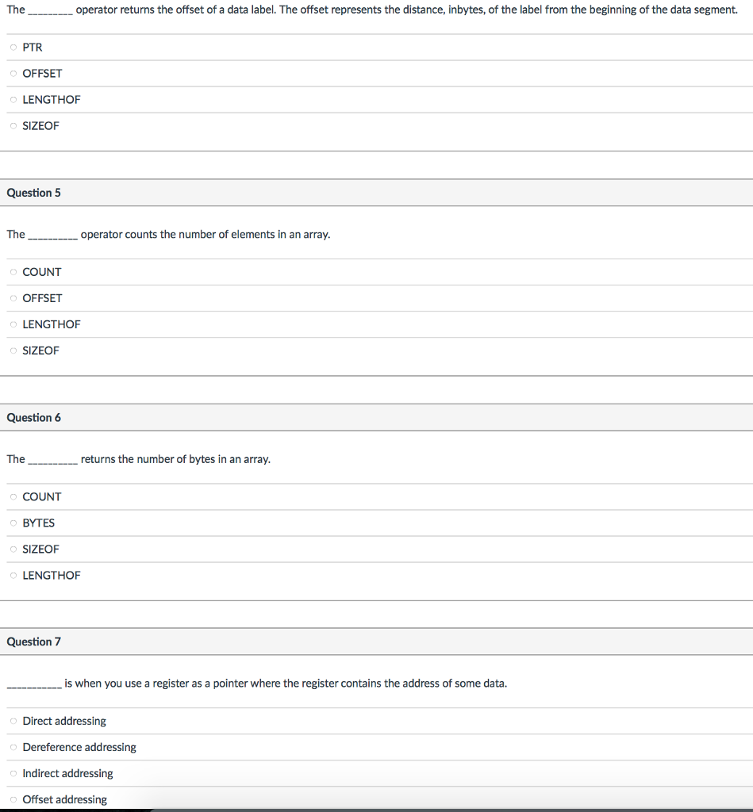Viewport: 753px width, 812px height.
Task: Select Dereference addressing option
Action: point(13,747)
